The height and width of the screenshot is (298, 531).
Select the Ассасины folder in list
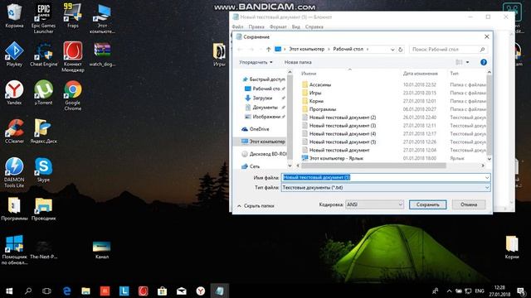pos(317,84)
